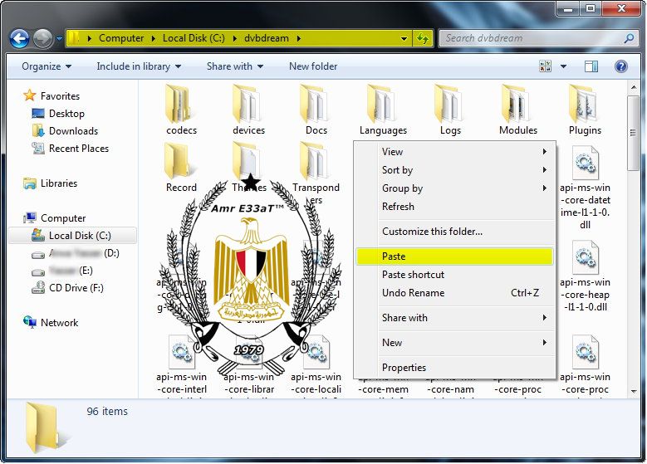Select Libraries in navigation pane
This screenshot has width=647, height=464.
pyautogui.click(x=51, y=183)
